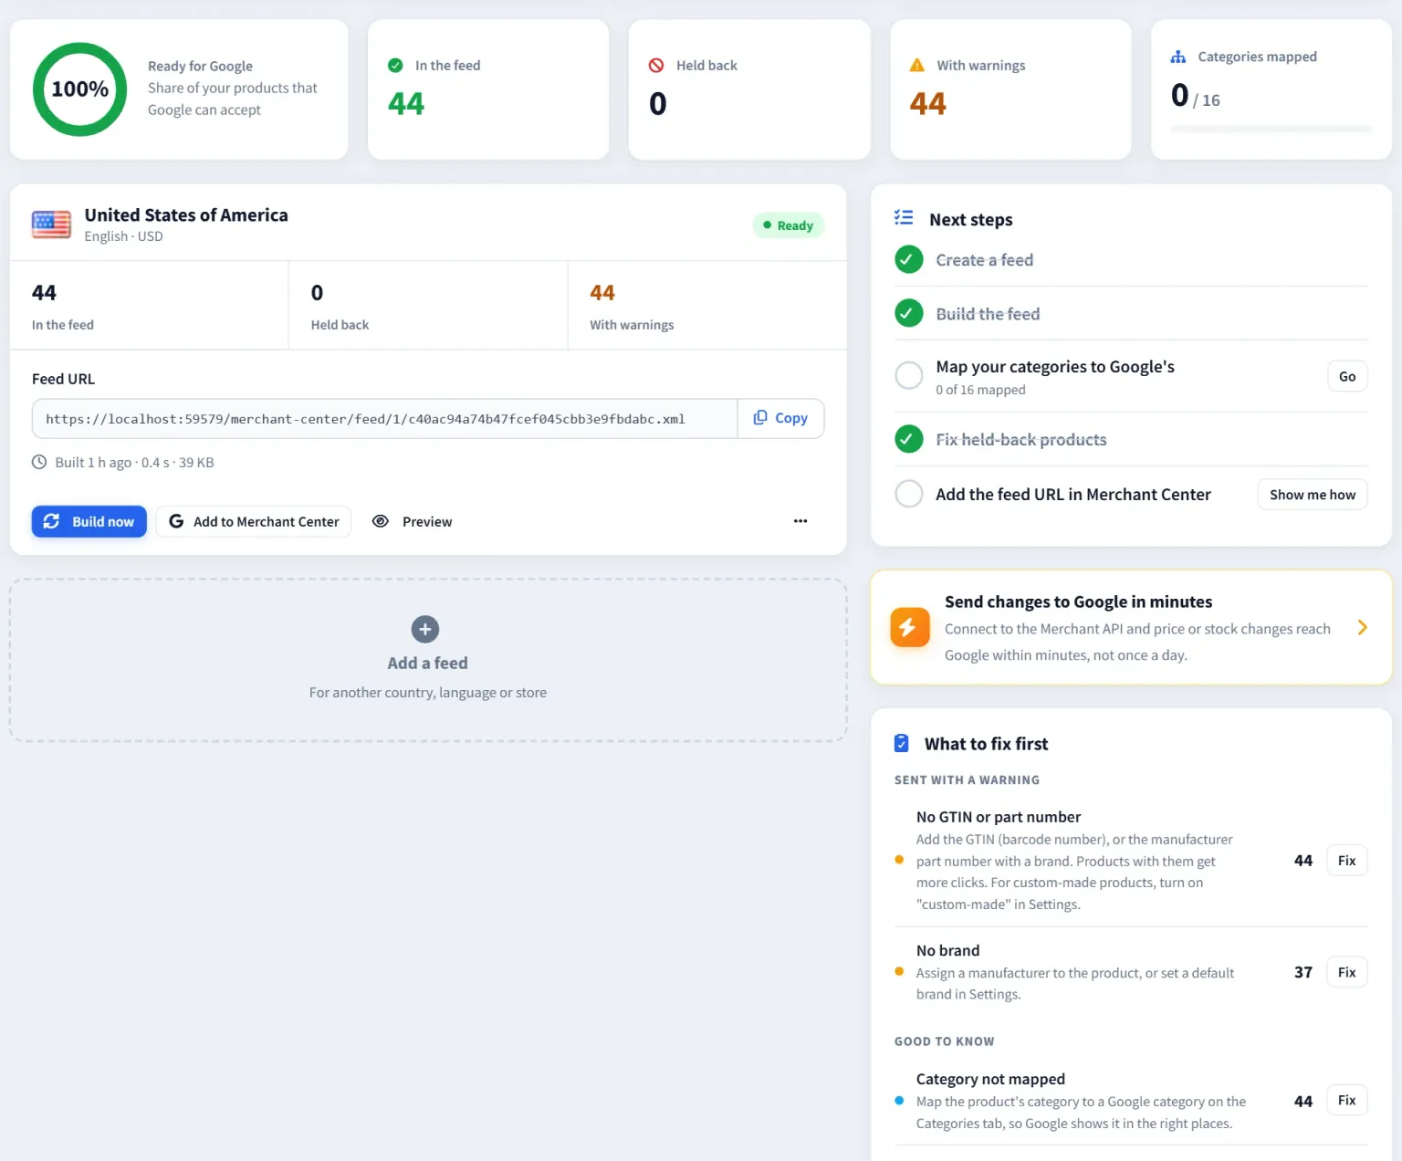Click the 100% Ready for Google ring
Viewport: 1402px width, 1161px height.
[x=80, y=89]
